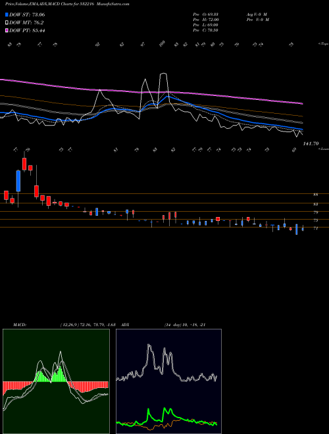Click the 75 price level label
This screenshot has width=329, height=434.
(315, 220)
